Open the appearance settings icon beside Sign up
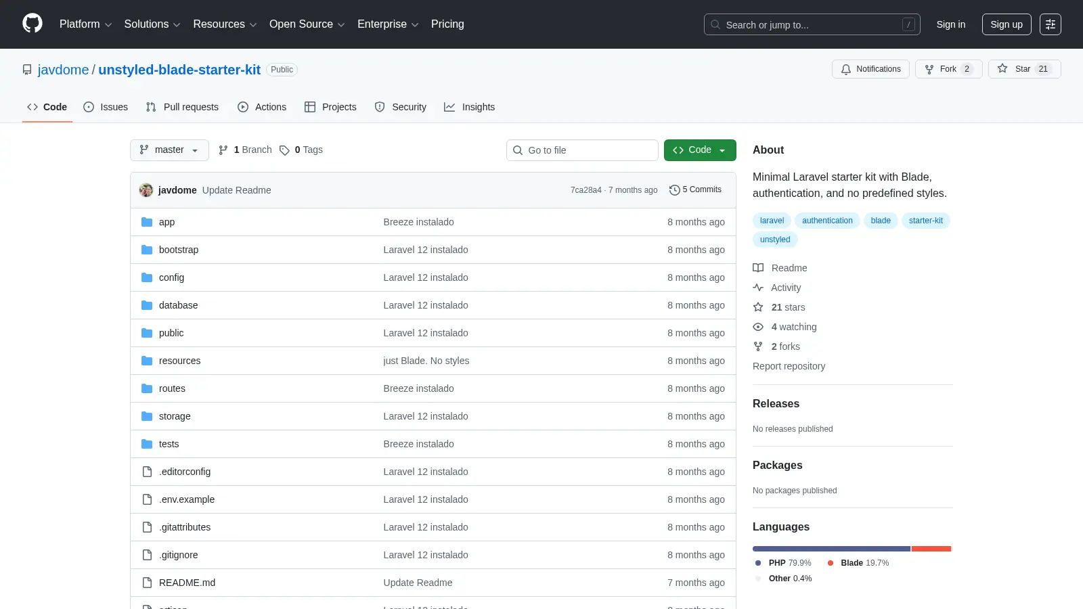The height and width of the screenshot is (609, 1083). pos(1051,24)
